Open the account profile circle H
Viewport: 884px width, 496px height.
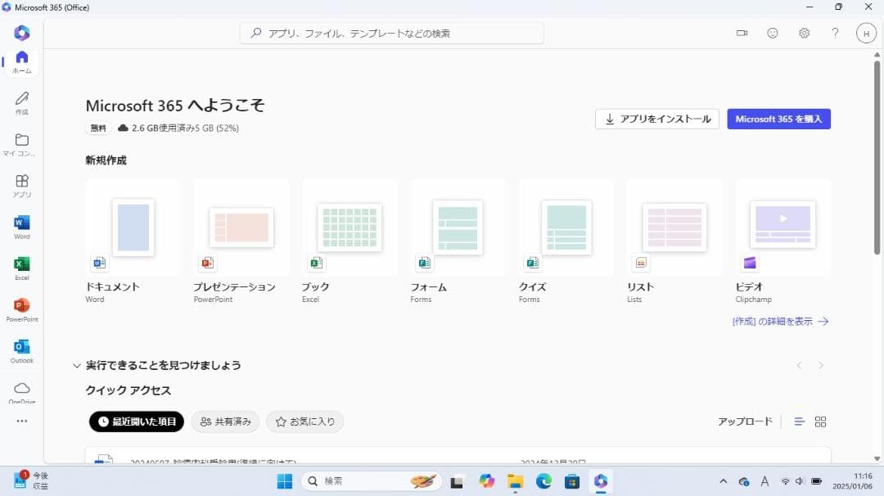click(866, 34)
